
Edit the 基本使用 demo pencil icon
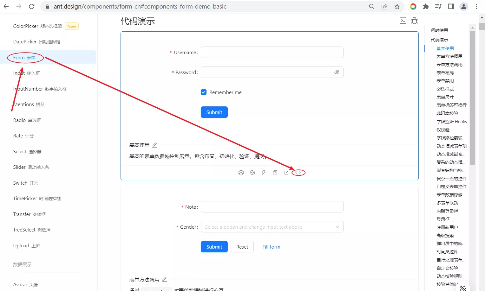click(154, 145)
